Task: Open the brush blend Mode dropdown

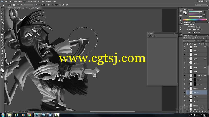Action: (28, 5)
